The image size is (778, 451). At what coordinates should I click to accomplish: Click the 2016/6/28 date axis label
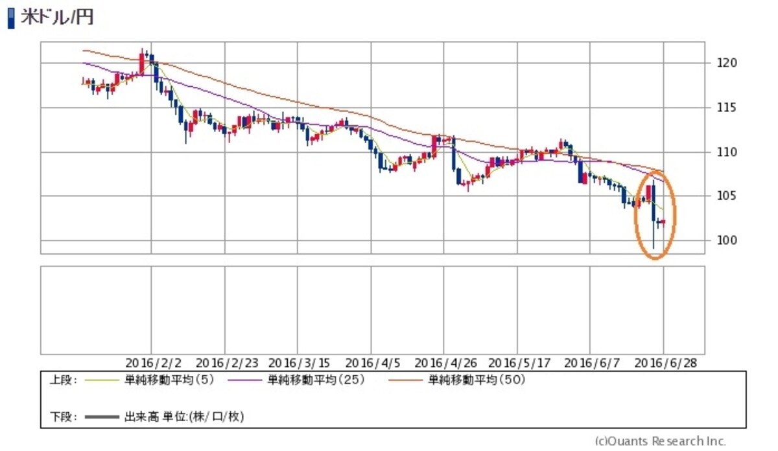(665, 362)
